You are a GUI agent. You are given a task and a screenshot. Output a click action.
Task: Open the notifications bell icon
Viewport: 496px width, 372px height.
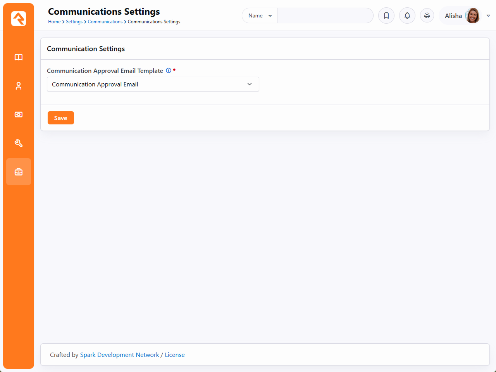point(407,15)
